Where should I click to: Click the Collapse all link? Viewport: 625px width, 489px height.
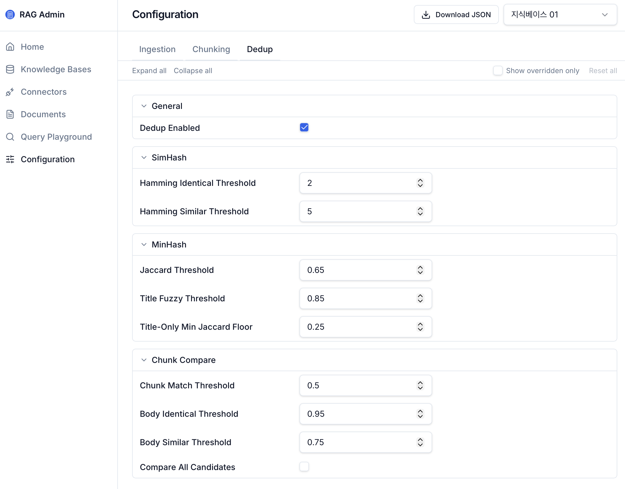point(193,71)
